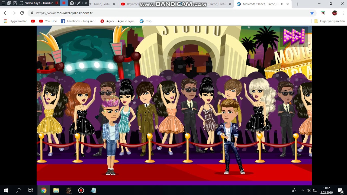Open the McAfee extension icon
This screenshot has width=347, height=195.
tap(323, 13)
